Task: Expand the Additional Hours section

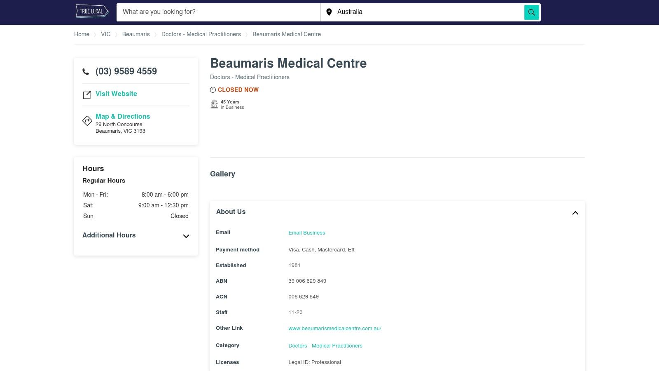Action: [x=136, y=235]
